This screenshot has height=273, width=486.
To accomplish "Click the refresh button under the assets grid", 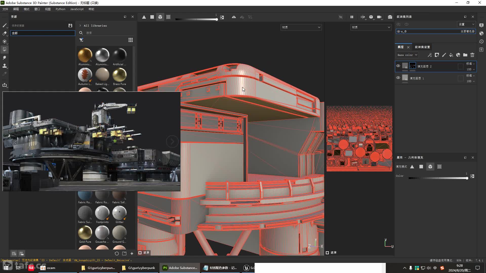I will click(x=117, y=254).
